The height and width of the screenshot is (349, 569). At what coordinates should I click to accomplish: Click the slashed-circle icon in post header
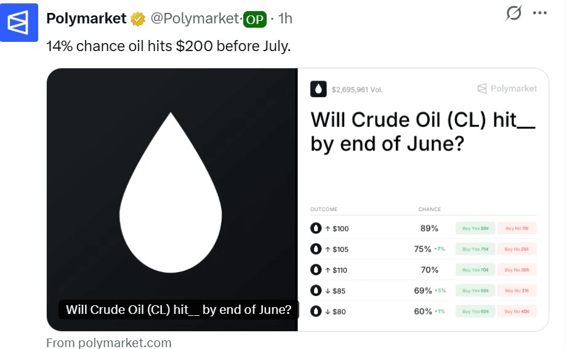[x=513, y=14]
